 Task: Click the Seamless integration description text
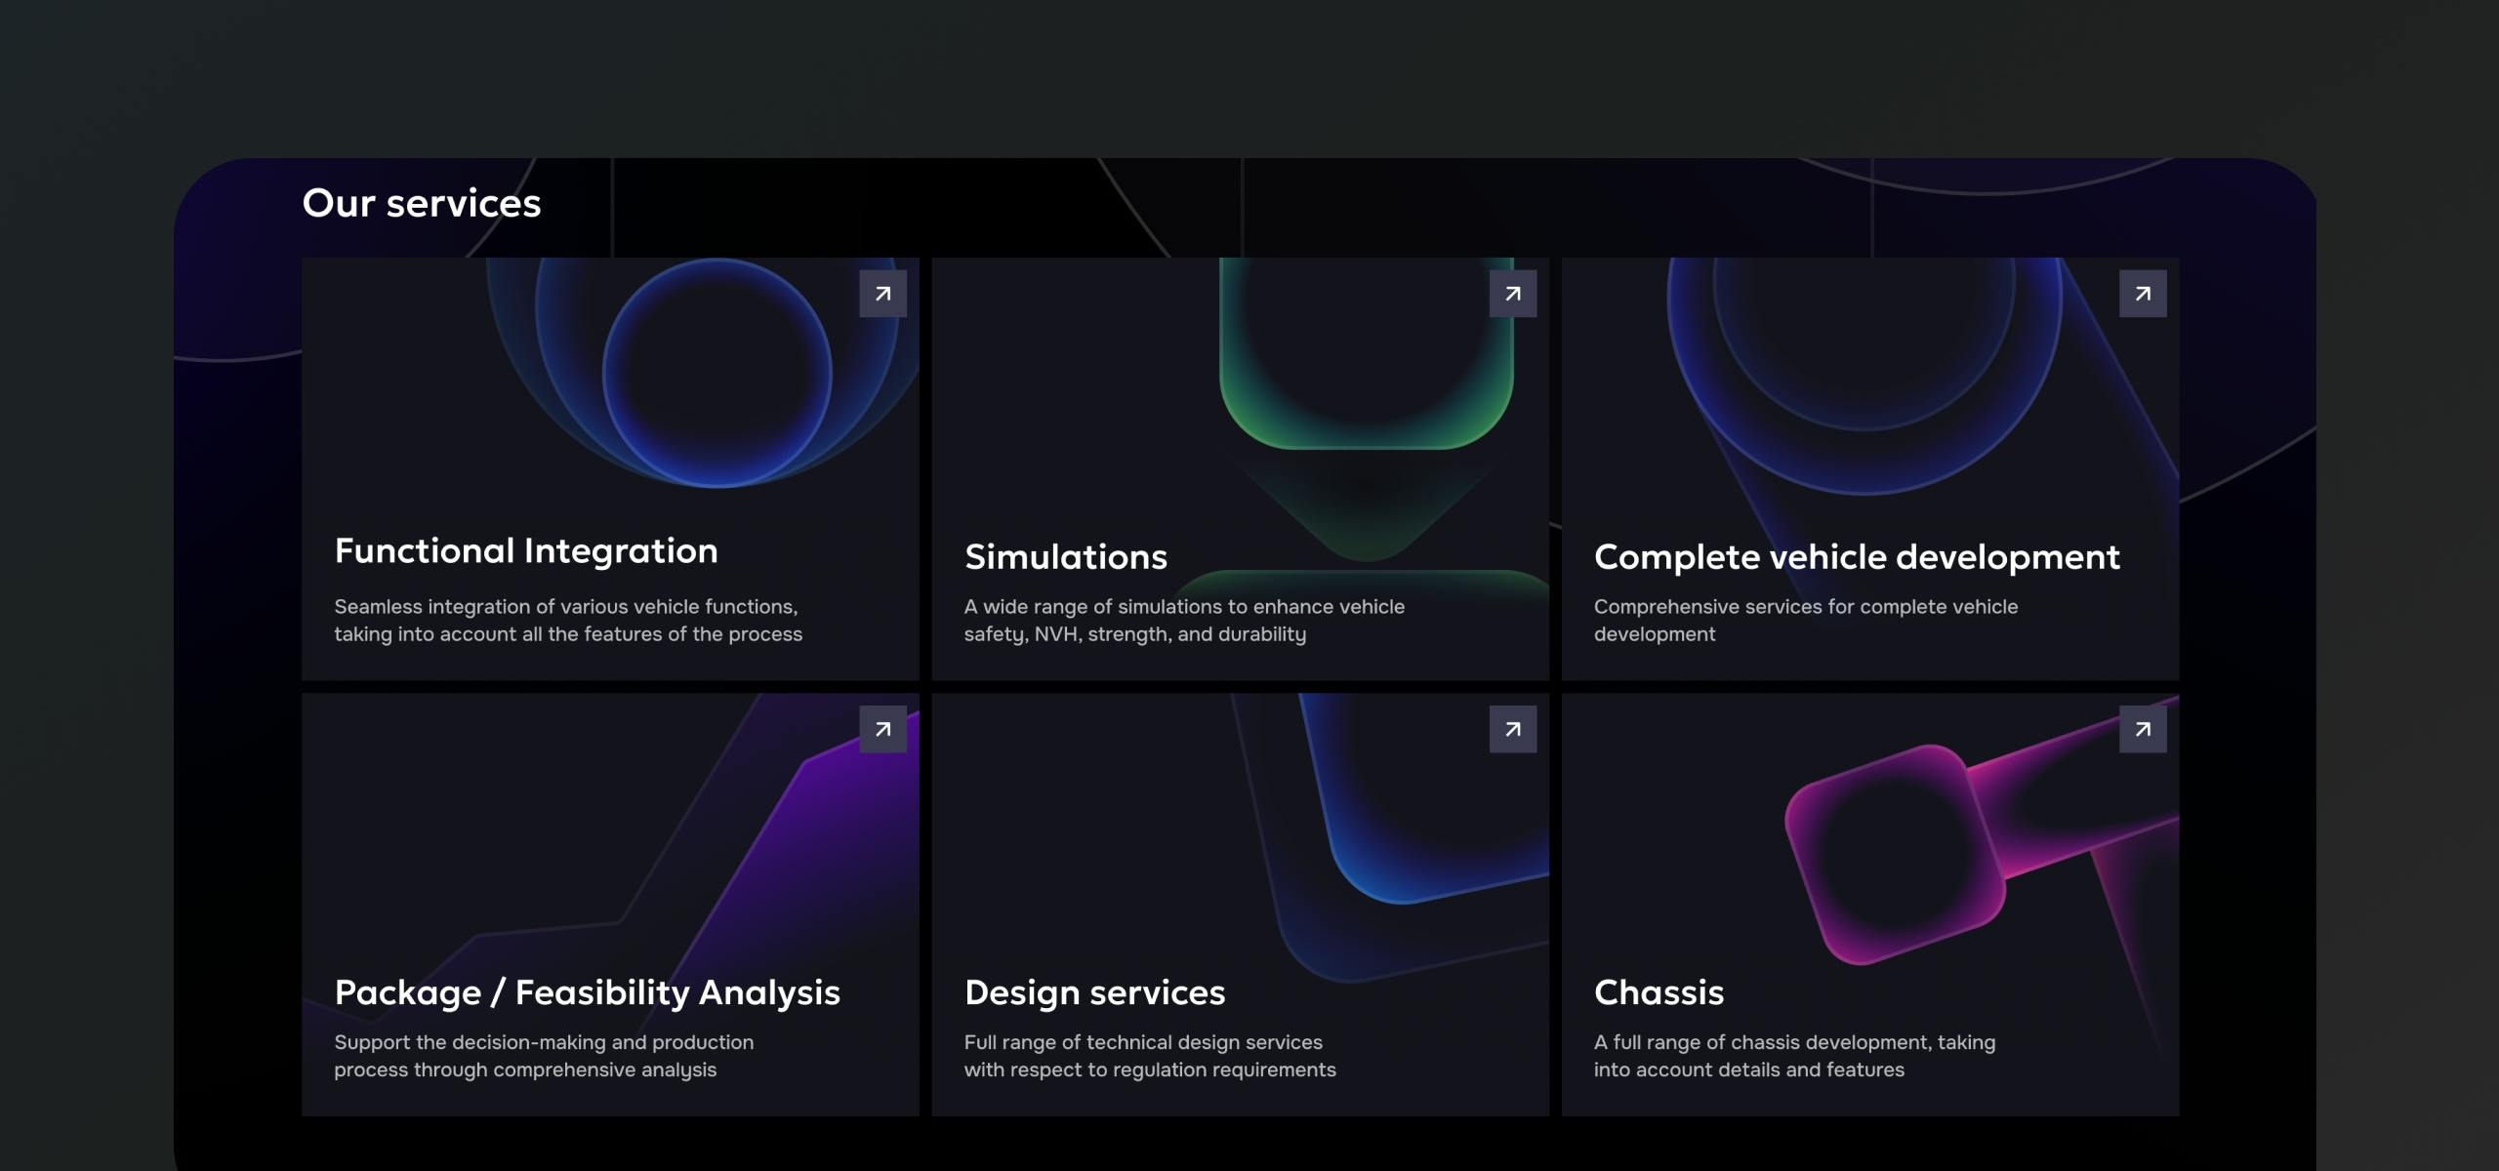click(x=567, y=621)
